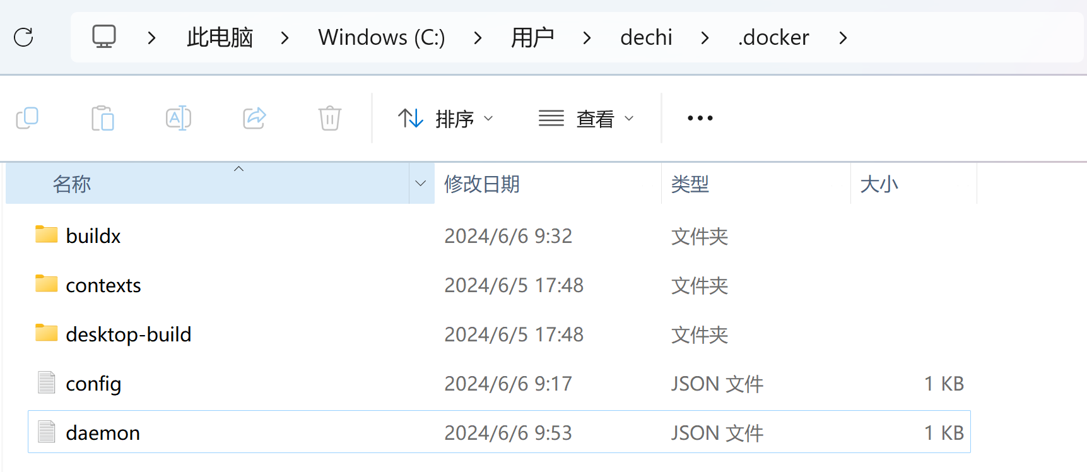Click the share icon in toolbar
The width and height of the screenshot is (1087, 472).
point(254,118)
